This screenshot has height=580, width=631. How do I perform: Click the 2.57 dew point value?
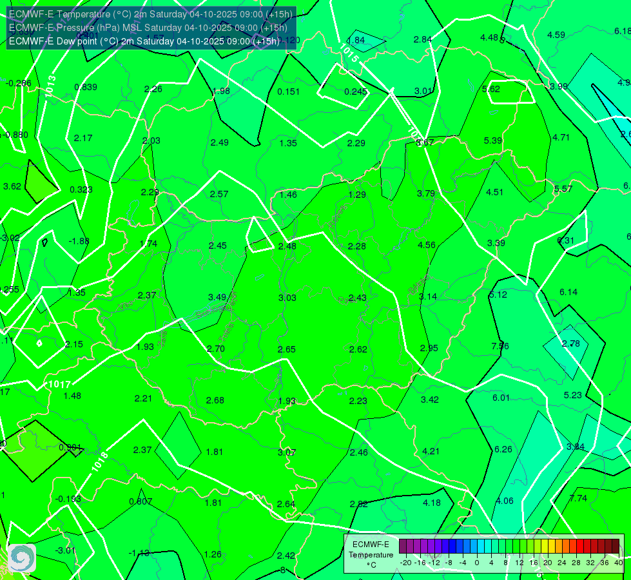click(219, 194)
